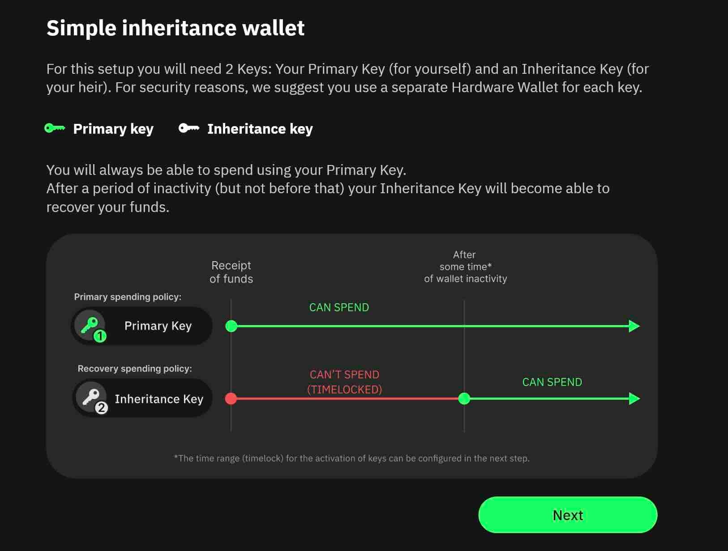This screenshot has width=728, height=551.
Task: Click the green numbered Primary Key badge icon
Action: coord(91,326)
